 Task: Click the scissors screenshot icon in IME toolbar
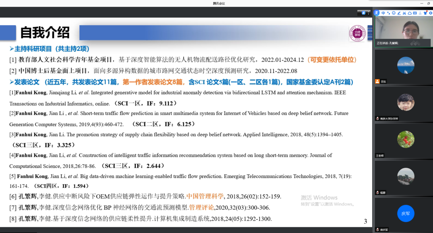404,13
